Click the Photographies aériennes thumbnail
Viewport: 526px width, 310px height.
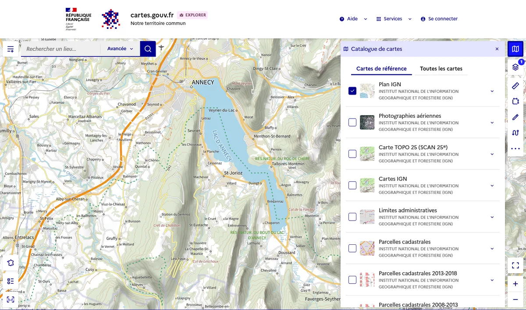(367, 123)
